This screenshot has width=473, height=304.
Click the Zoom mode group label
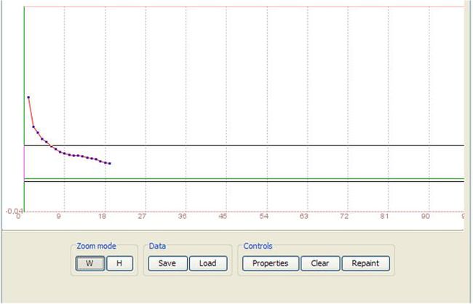click(x=96, y=246)
